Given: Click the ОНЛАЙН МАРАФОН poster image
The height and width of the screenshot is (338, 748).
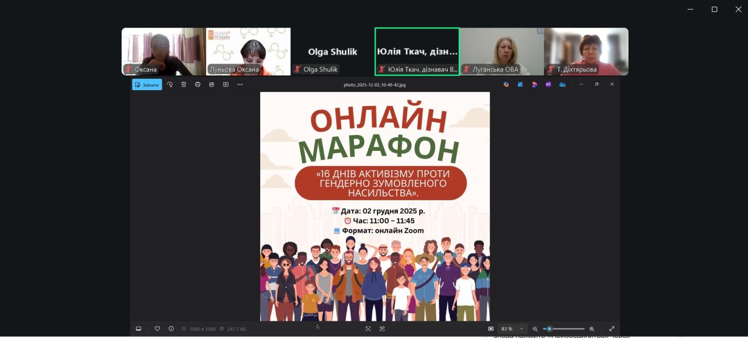Looking at the screenshot, I should (x=375, y=206).
